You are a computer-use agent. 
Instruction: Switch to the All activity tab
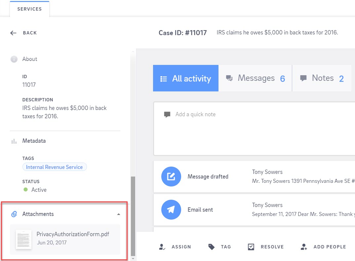click(x=186, y=78)
